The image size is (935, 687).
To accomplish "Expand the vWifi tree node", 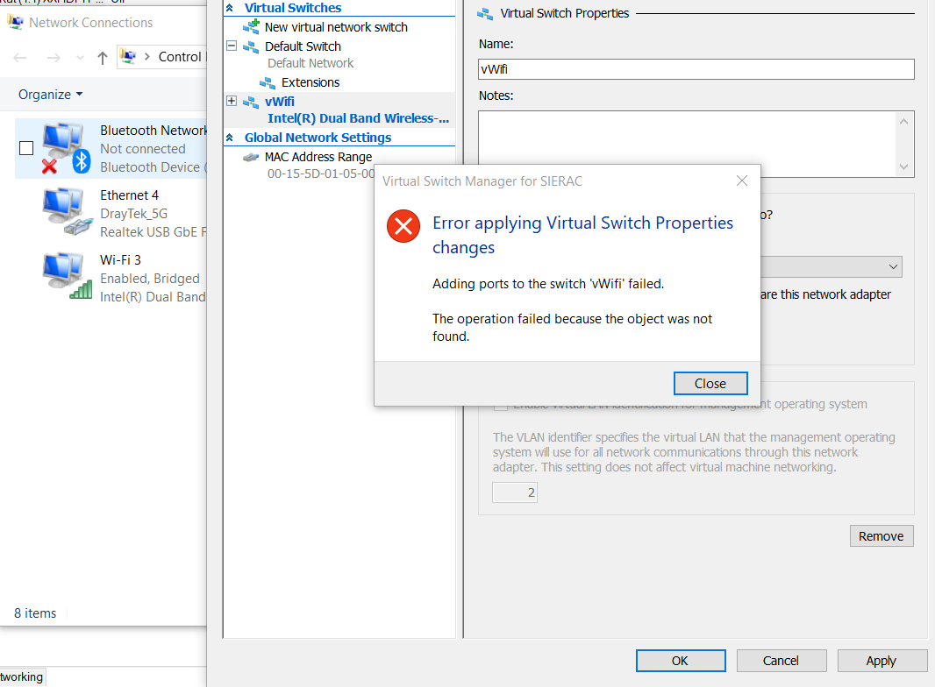I will point(232,101).
